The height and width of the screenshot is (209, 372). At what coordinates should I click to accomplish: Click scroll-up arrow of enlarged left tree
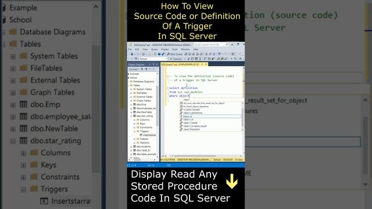95,7
